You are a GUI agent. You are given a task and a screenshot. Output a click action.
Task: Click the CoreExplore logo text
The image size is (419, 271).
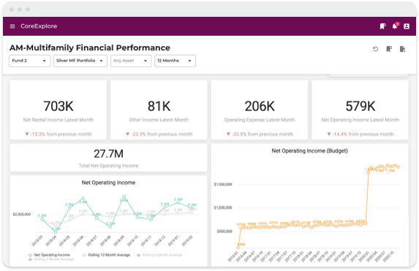tap(39, 26)
